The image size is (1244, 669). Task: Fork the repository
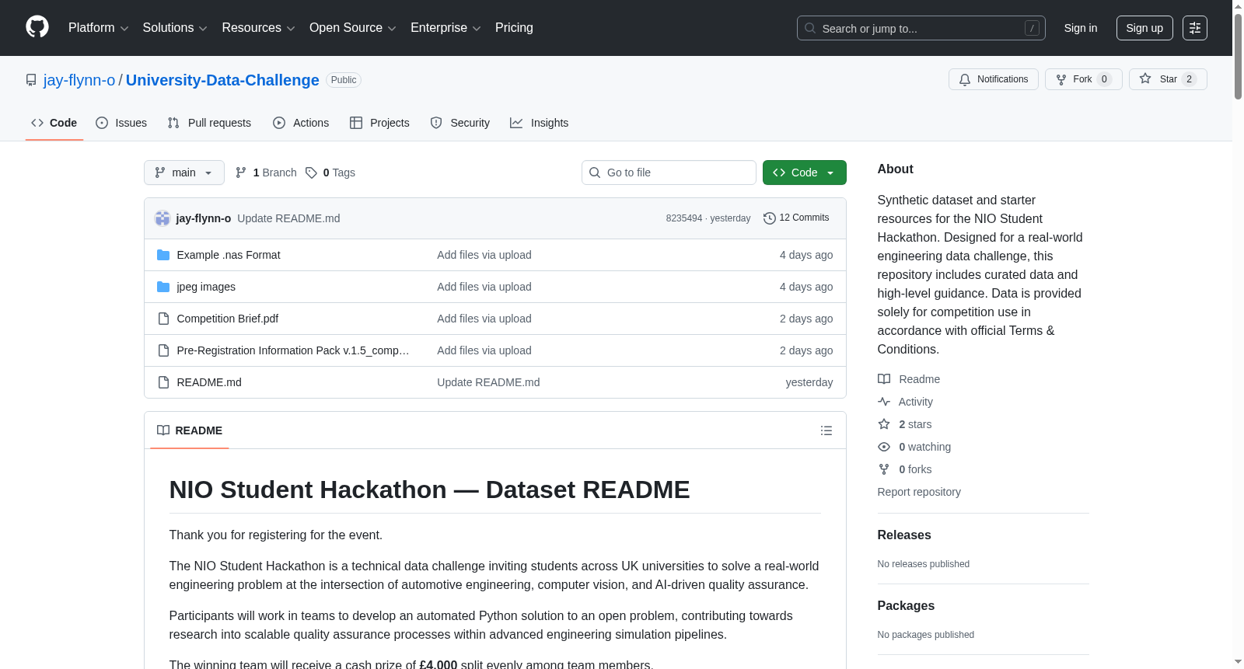point(1083,79)
